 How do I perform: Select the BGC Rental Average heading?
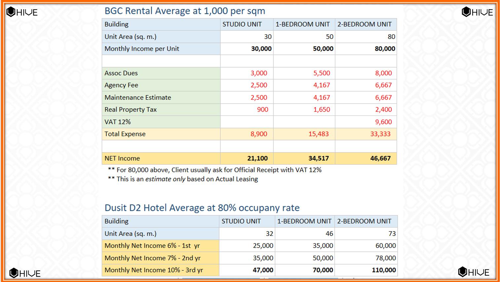(185, 11)
